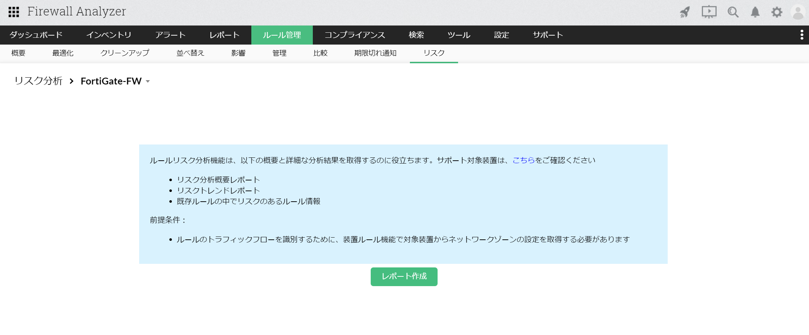The image size is (809, 335).
Task: Switch to the 期限切れ通知 tab
Action: [x=375, y=53]
